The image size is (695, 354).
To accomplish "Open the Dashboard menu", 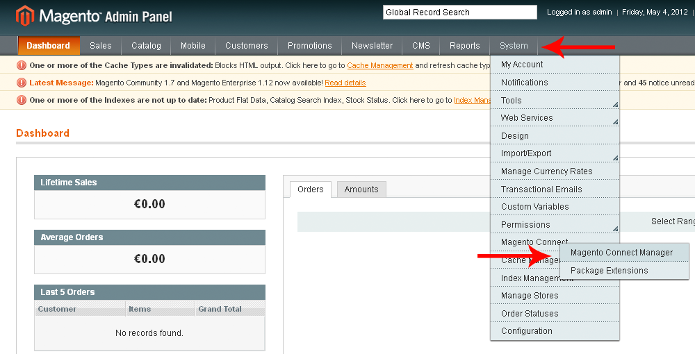I will [x=49, y=46].
